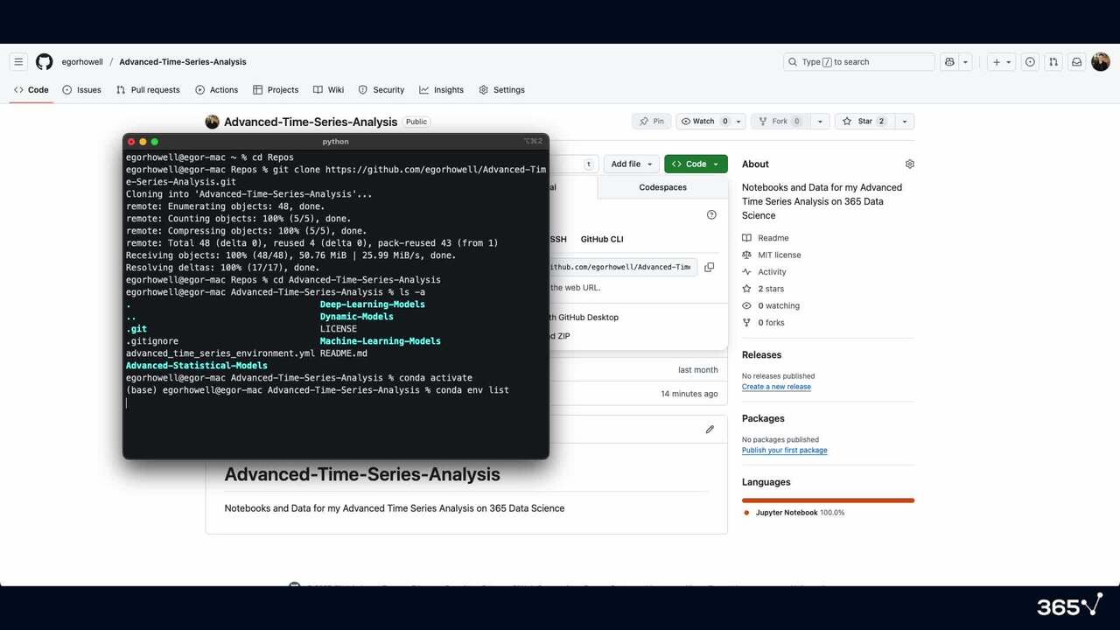Toggle Watch on the repository

(705, 121)
